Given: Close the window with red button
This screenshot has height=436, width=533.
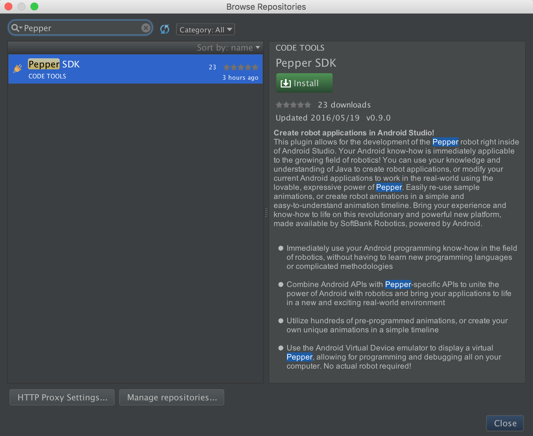Looking at the screenshot, I should [x=8, y=6].
